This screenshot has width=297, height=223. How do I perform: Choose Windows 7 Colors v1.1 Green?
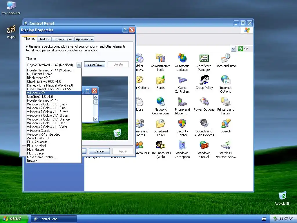[x=54, y=116]
